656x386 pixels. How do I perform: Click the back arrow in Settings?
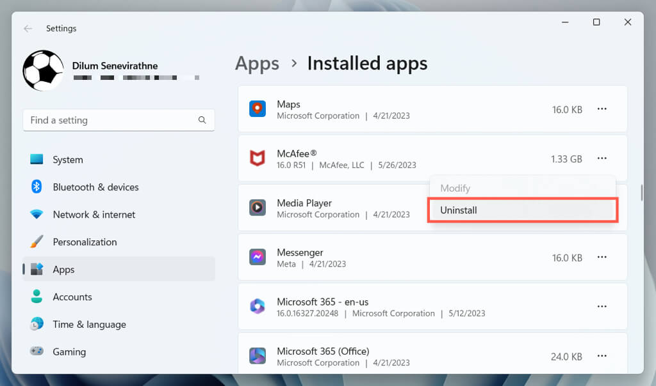coord(28,28)
